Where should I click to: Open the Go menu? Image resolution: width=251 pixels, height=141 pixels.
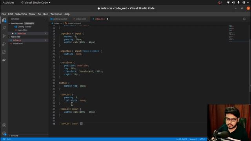[39, 14]
